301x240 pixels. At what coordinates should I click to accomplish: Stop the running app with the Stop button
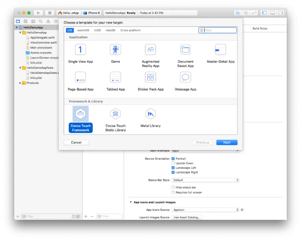pos(50,13)
